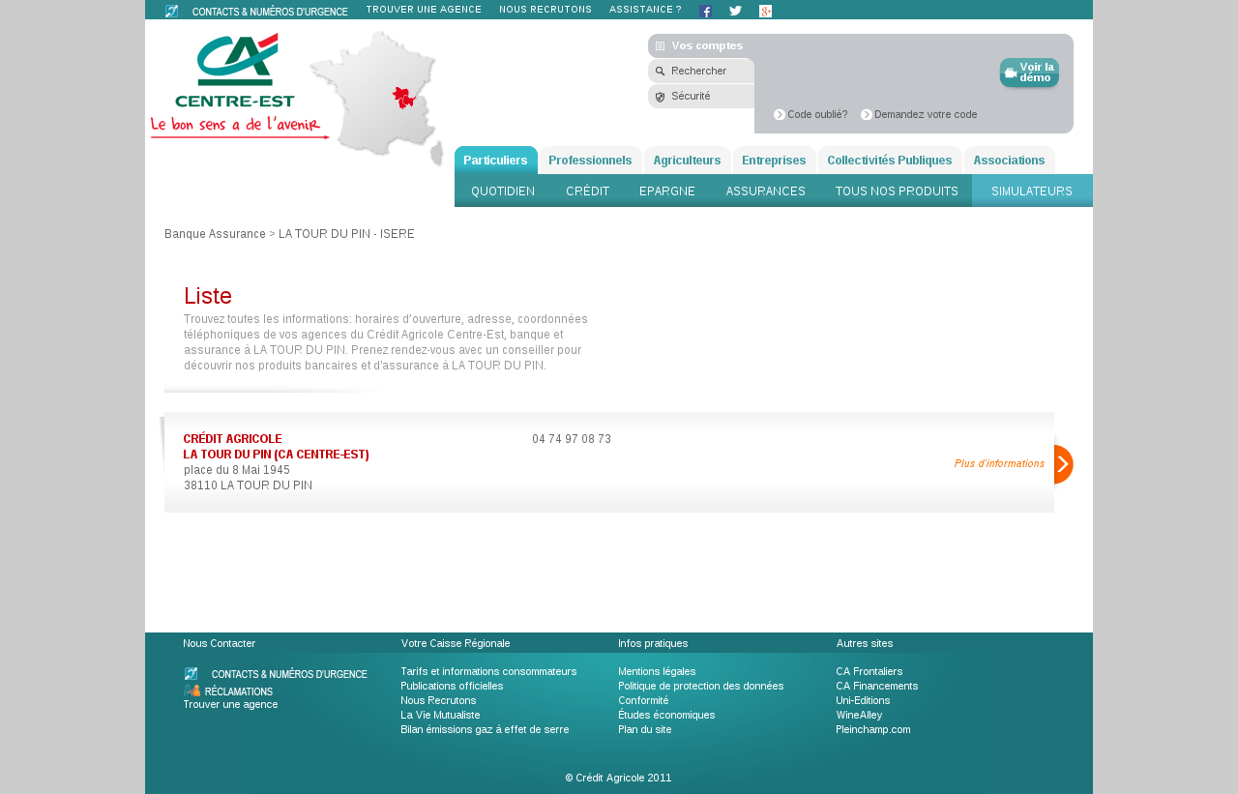This screenshot has height=794, width=1238.
Task: Click the Voir la démo button
Action: pos(1029,73)
